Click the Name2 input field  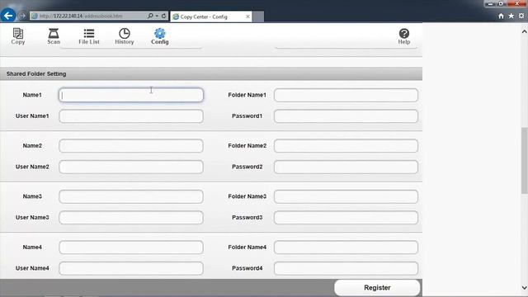click(131, 146)
